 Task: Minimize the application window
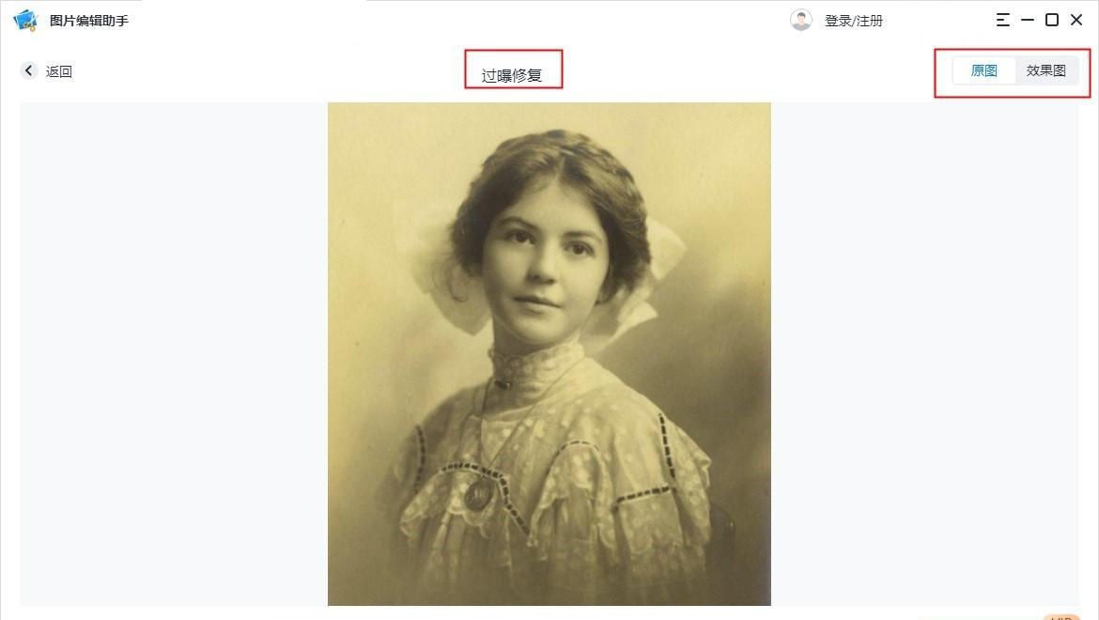tap(1028, 21)
